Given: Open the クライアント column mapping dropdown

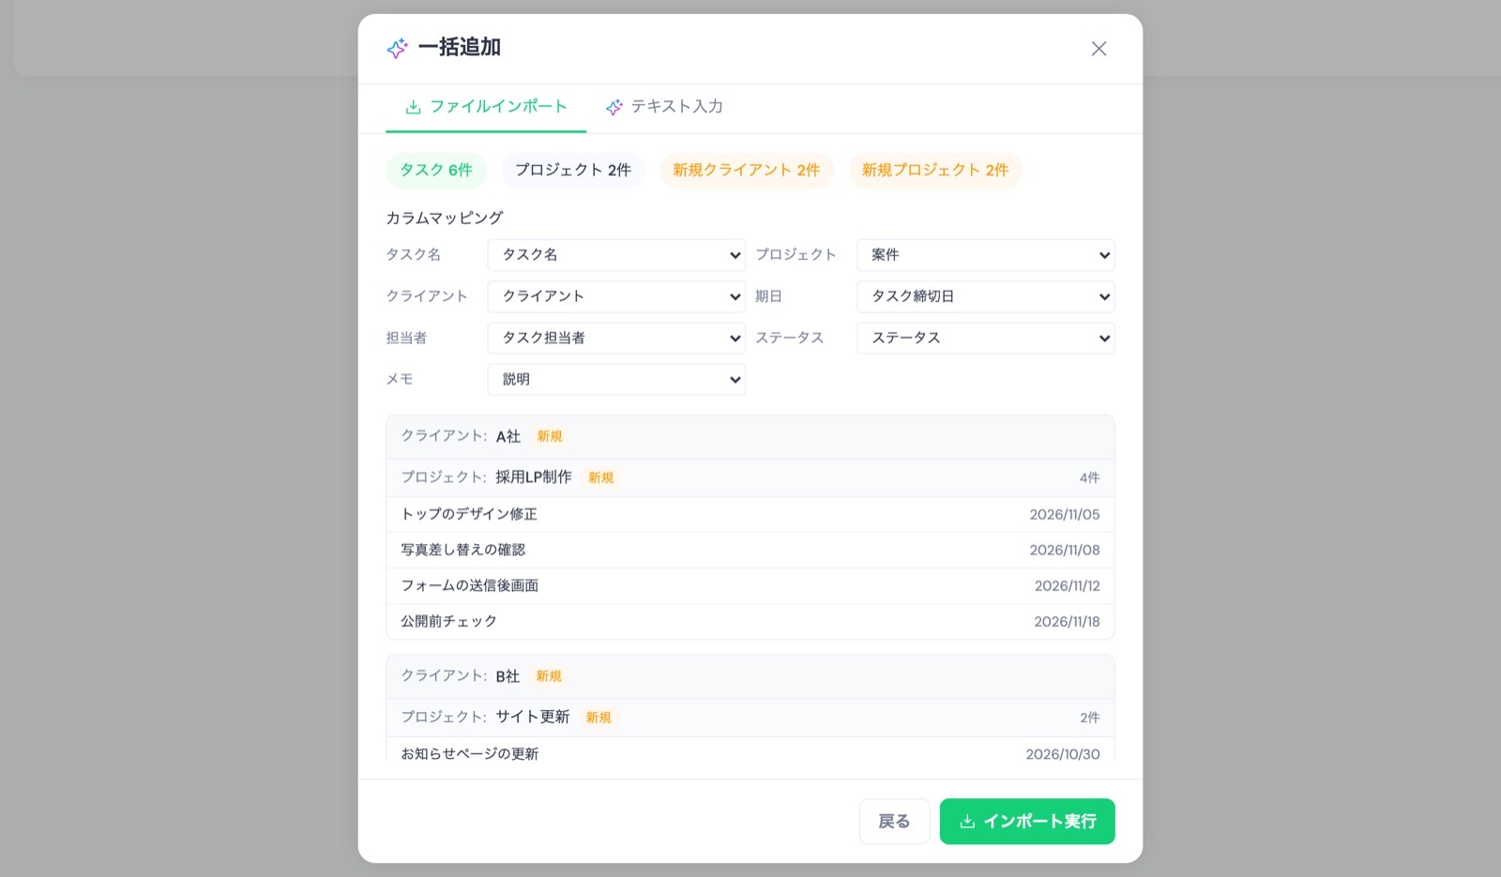Looking at the screenshot, I should tap(616, 296).
